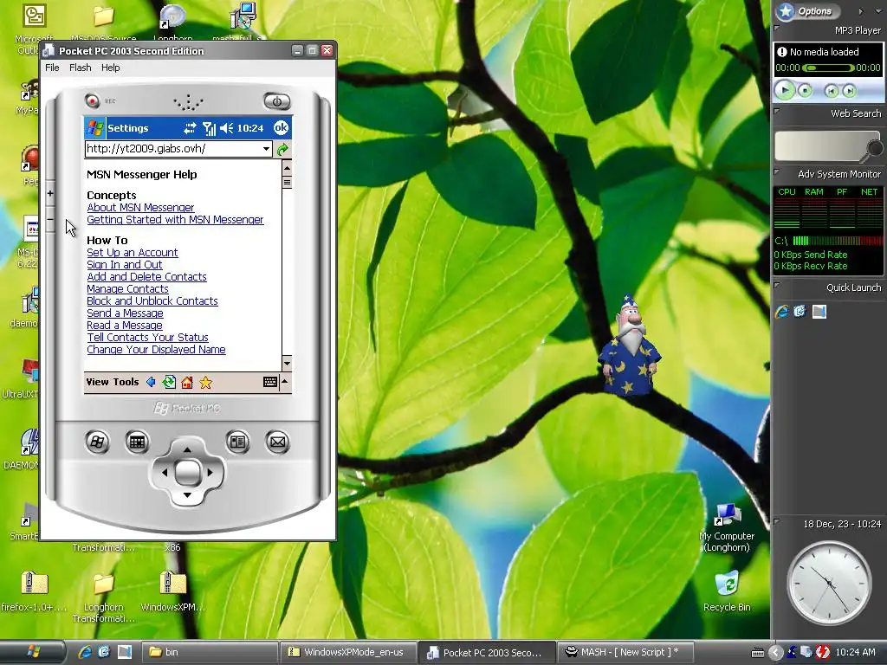
Task: Skip to previous track in MP3 Player
Action: 831,90
